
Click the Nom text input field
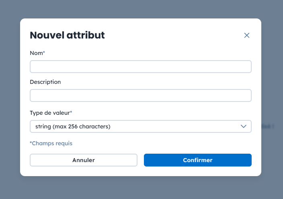pos(141,67)
